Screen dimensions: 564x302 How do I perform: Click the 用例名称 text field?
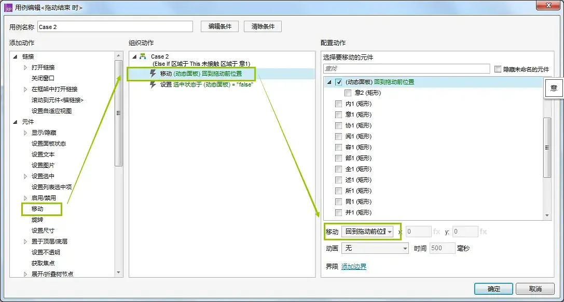[115, 27]
